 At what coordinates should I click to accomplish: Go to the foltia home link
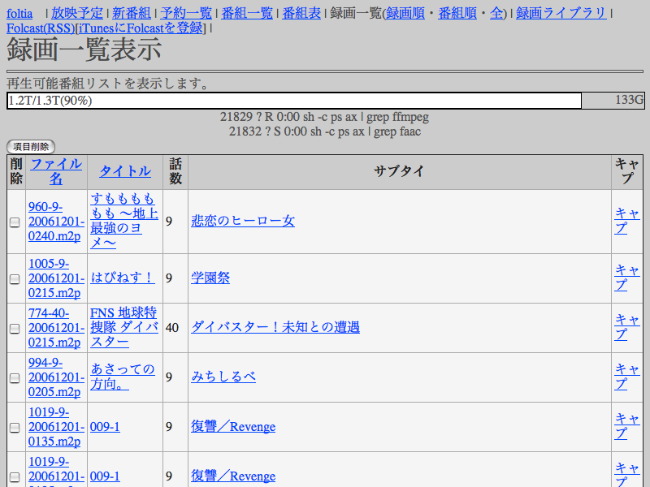coord(22,13)
